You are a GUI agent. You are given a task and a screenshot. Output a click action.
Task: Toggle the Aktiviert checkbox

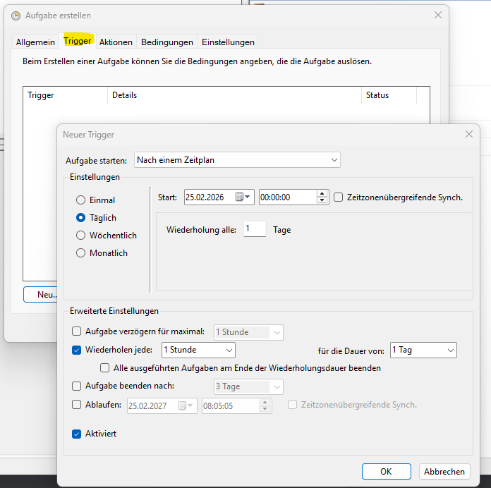coord(77,434)
